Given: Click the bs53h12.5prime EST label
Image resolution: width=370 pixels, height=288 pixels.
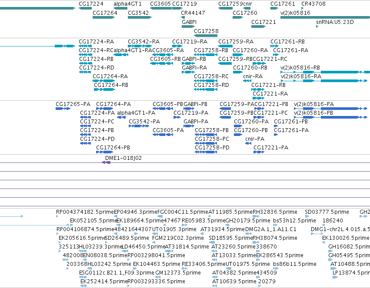Looking at the screenshot, I should [x=294, y=221].
